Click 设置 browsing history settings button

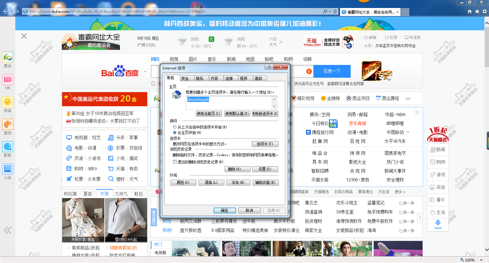point(265,169)
